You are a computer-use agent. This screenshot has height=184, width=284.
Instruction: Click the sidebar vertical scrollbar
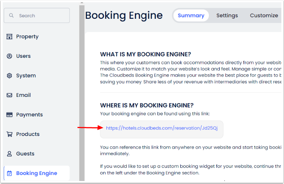(82, 94)
